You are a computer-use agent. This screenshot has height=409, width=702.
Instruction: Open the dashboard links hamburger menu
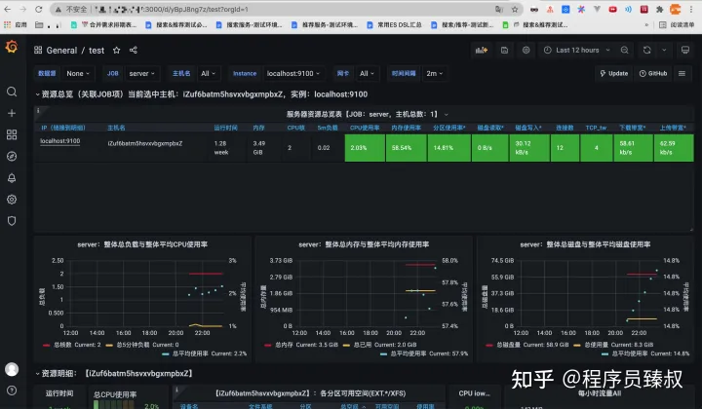coord(682,73)
